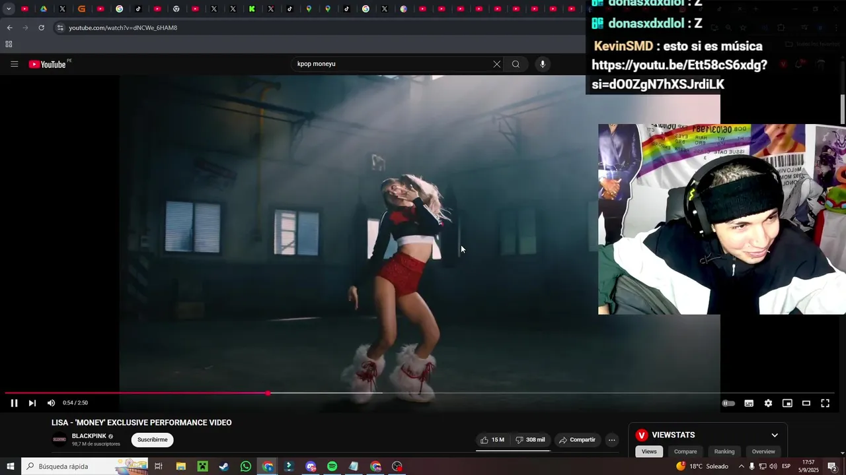The width and height of the screenshot is (846, 475).
Task: Go to YouTube home logo
Action: pos(48,64)
